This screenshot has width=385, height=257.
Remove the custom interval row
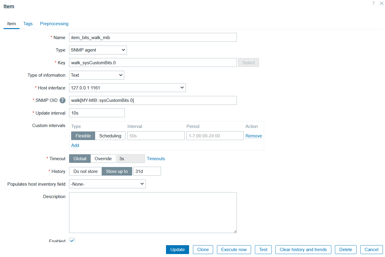(253, 136)
